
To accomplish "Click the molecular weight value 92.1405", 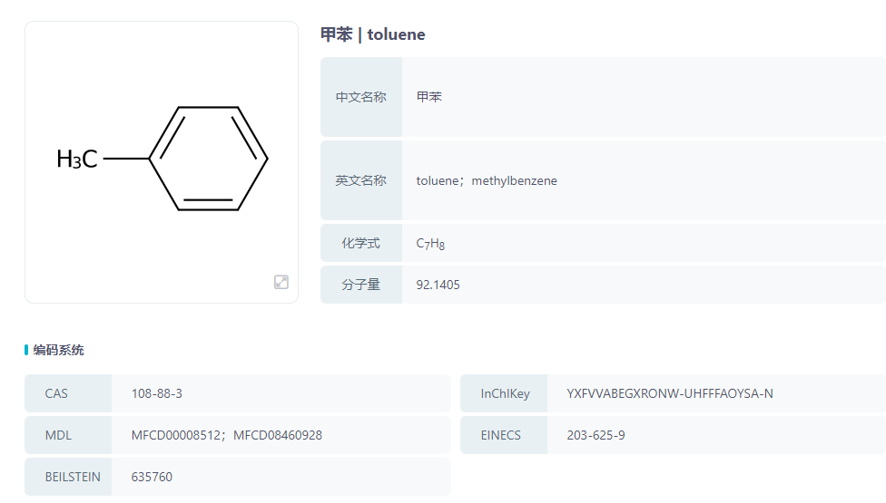I will point(438,285).
